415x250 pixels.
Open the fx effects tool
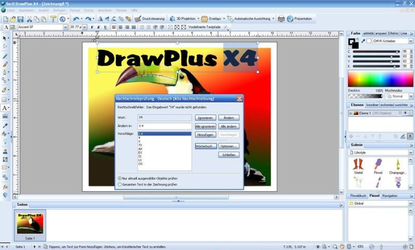(x=5, y=187)
